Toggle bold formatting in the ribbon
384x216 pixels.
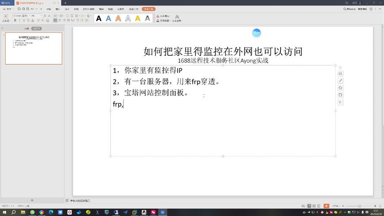tap(15, 20)
